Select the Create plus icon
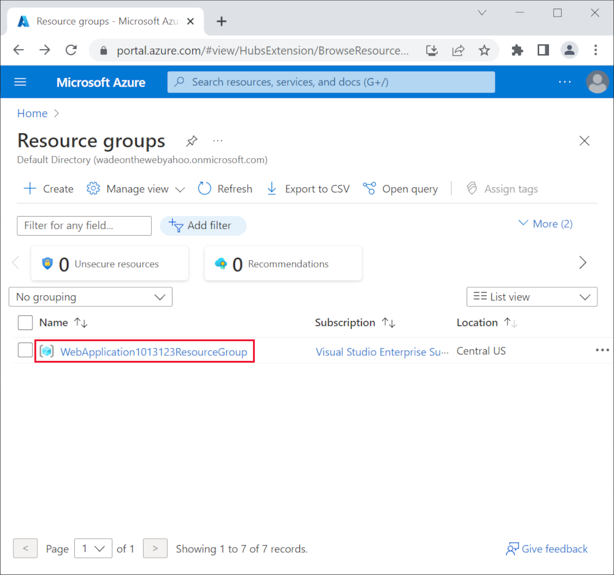614x575 pixels. (x=29, y=188)
